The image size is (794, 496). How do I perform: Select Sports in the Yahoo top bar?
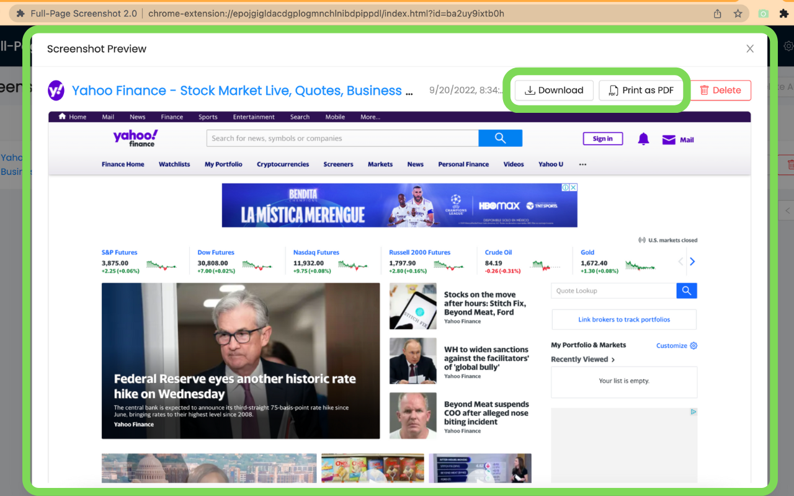coord(208,117)
